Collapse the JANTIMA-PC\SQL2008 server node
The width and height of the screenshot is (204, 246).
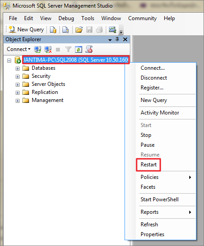(9, 60)
